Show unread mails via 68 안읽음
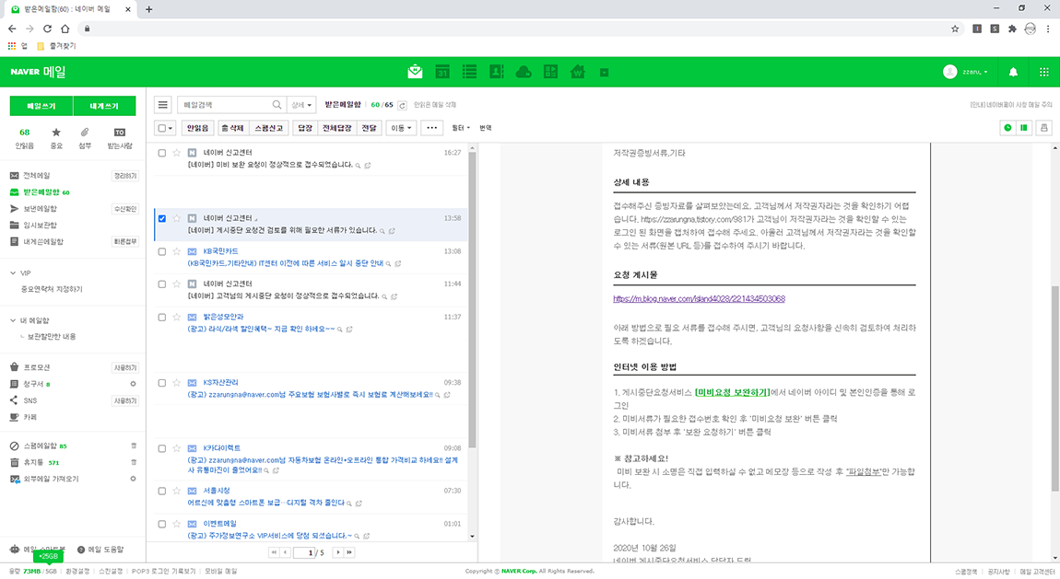The image size is (1060, 579). tap(24, 138)
